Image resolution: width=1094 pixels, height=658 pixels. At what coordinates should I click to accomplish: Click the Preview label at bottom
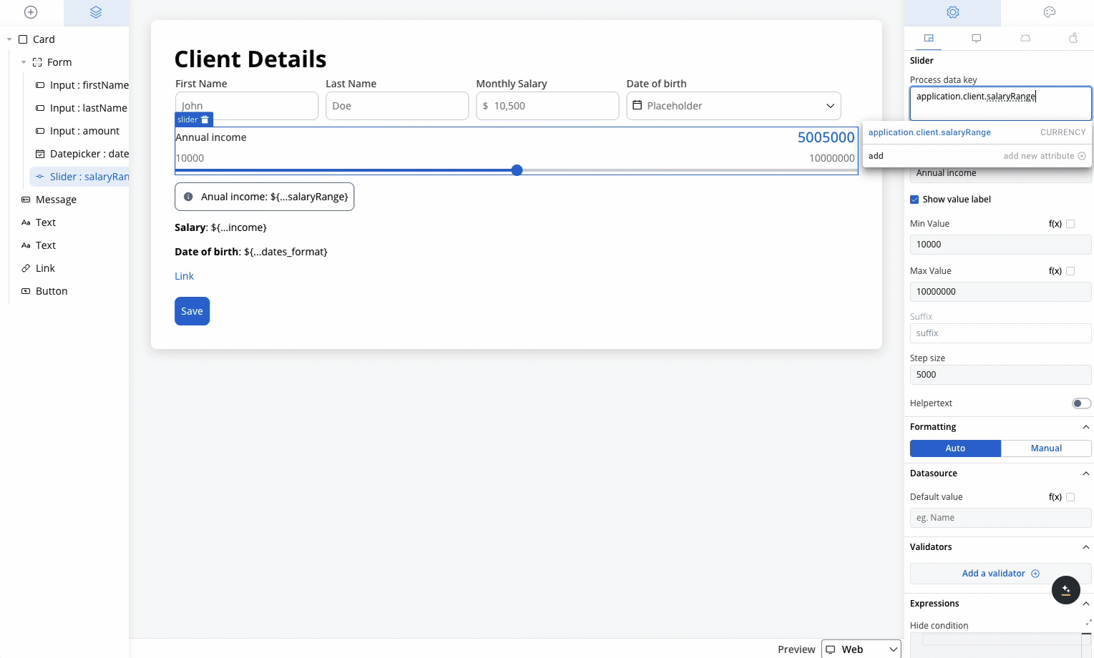point(796,649)
